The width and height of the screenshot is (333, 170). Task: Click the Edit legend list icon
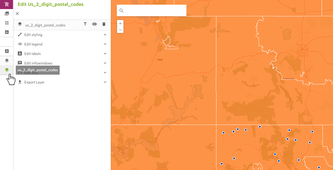(20, 44)
